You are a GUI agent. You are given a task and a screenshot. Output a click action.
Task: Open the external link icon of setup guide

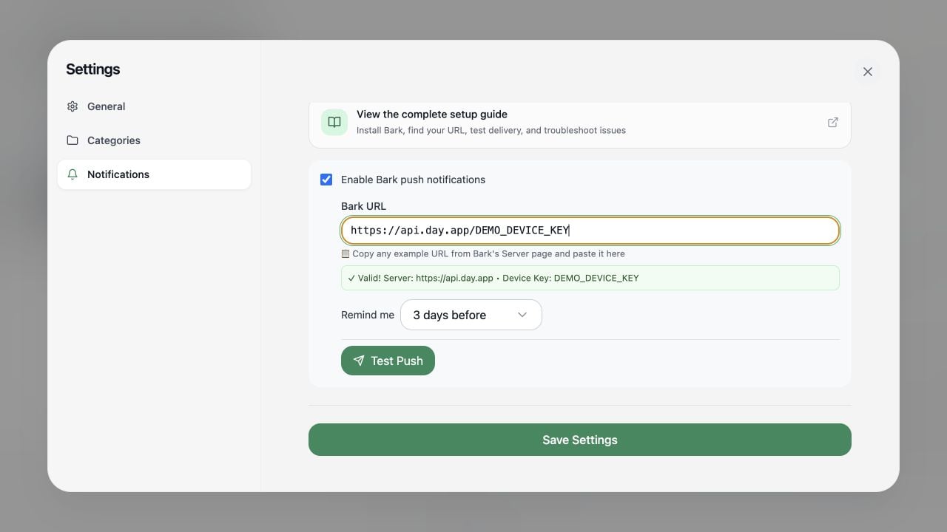tap(833, 122)
